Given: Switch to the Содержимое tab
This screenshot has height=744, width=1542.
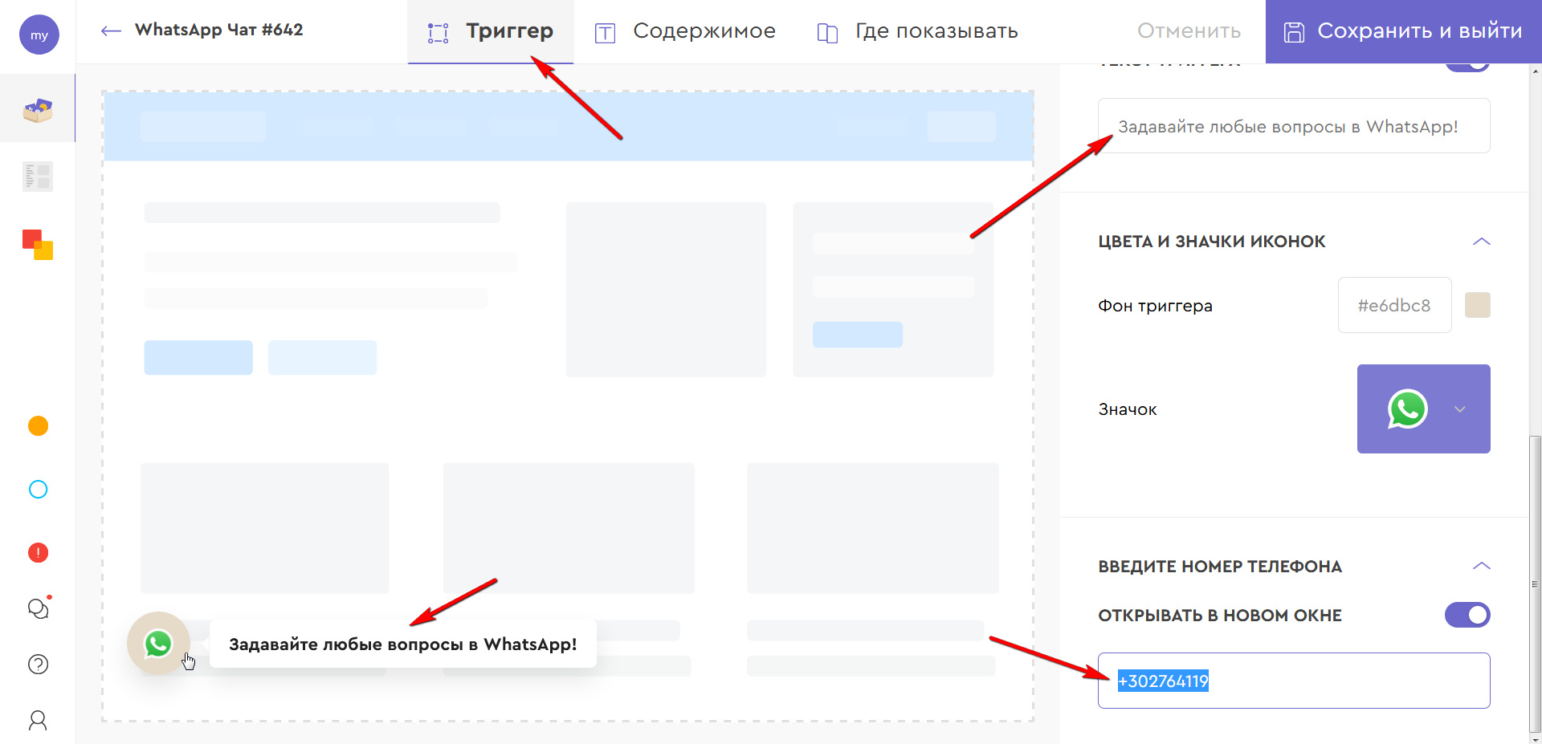Looking at the screenshot, I should pos(685,31).
